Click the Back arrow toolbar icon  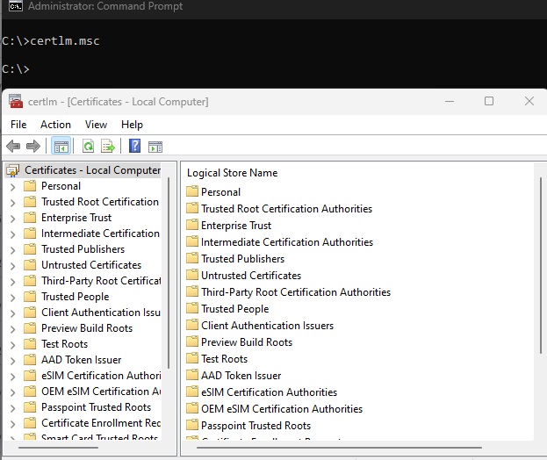click(x=13, y=146)
